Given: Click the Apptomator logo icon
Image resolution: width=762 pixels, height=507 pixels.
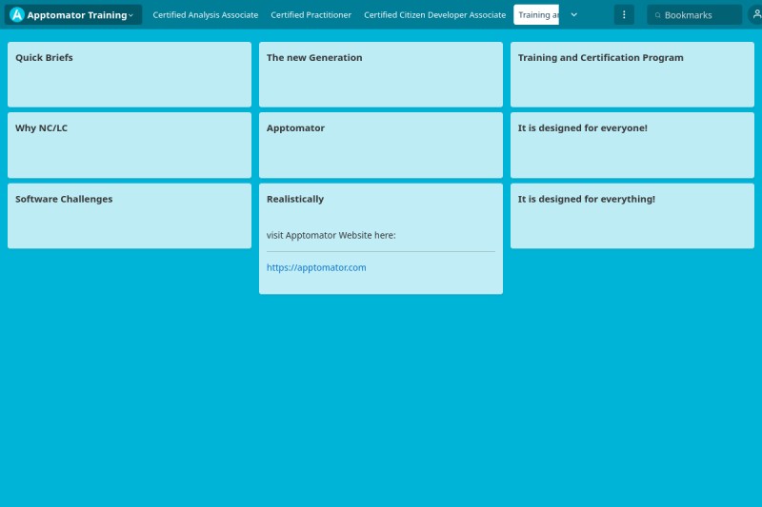Looking at the screenshot, I should click(x=17, y=14).
